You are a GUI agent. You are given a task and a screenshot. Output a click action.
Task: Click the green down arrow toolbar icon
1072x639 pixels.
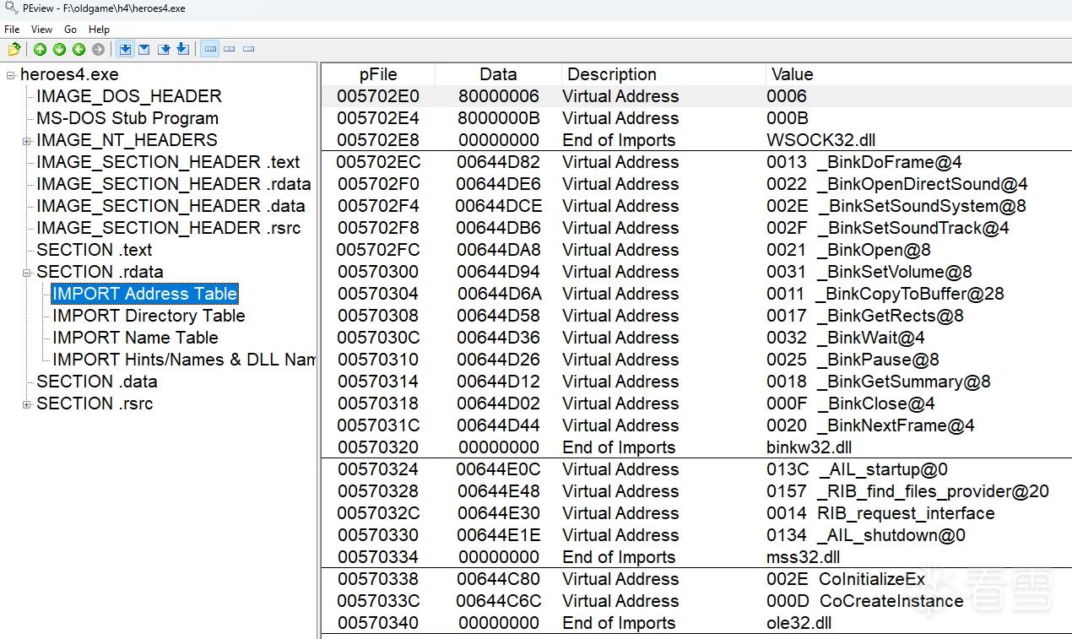point(59,50)
